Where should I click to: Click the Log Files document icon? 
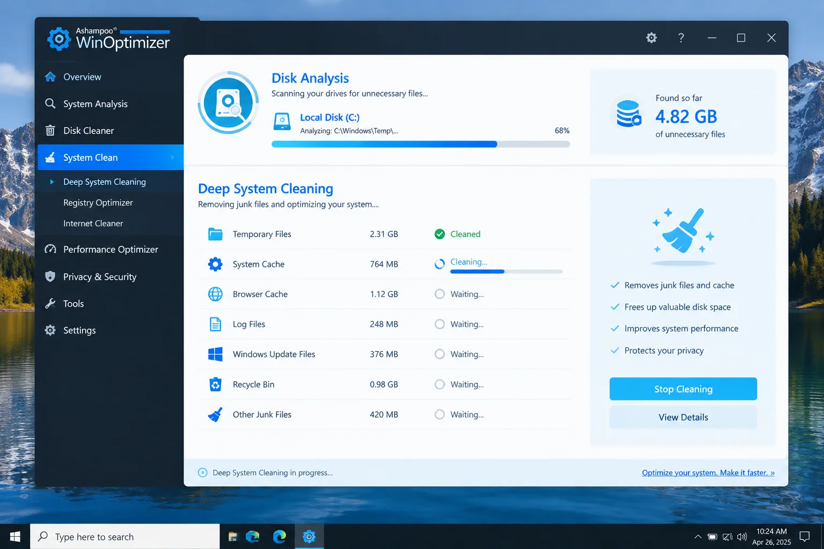pos(215,324)
